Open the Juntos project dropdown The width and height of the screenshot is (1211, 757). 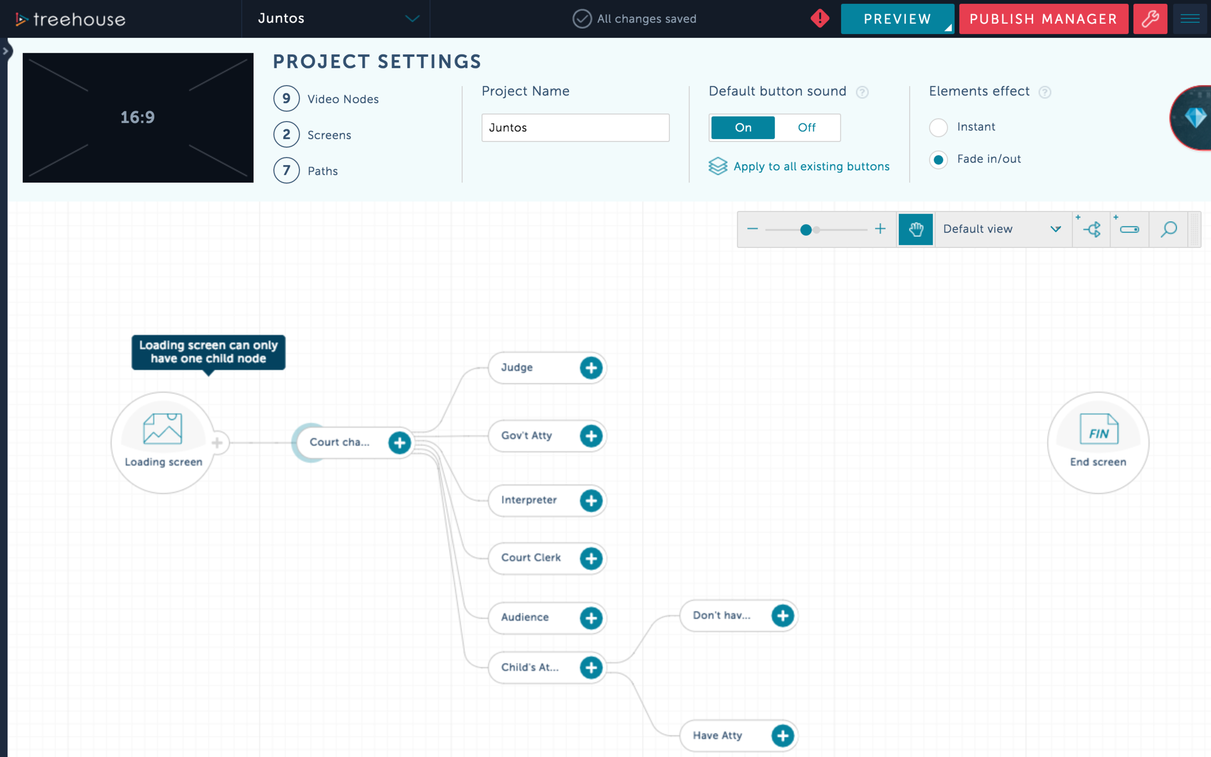[x=336, y=18]
